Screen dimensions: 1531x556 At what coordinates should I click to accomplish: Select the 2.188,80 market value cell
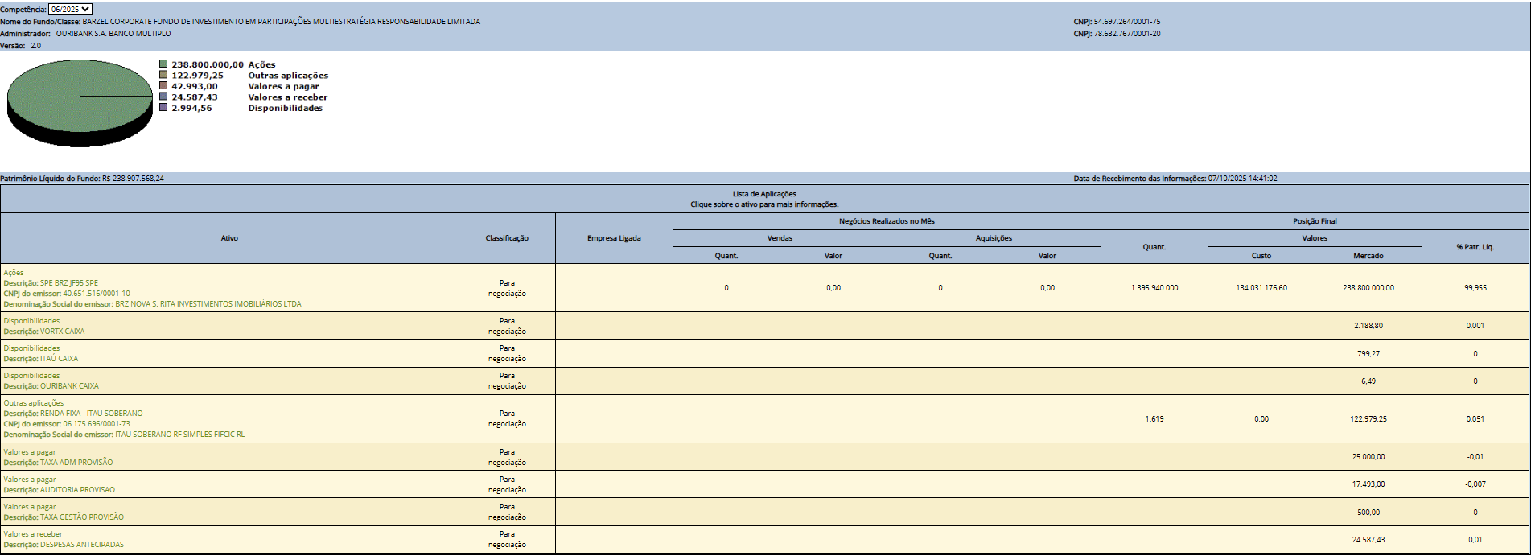[x=1368, y=326]
